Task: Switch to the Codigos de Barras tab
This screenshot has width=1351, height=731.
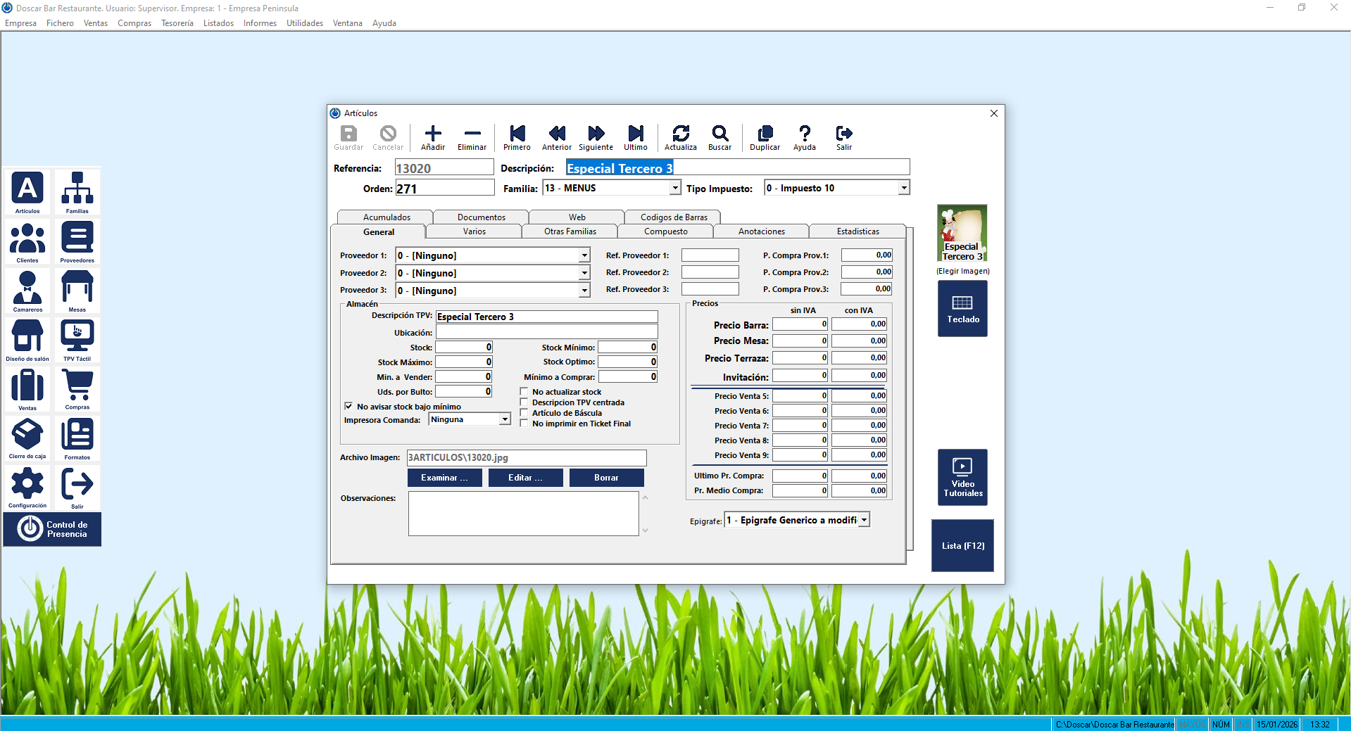Action: 674,217
